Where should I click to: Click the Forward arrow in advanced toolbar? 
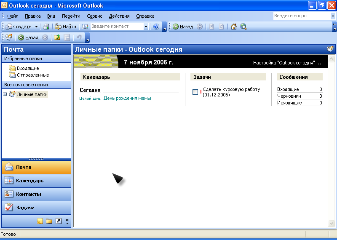click(45, 37)
